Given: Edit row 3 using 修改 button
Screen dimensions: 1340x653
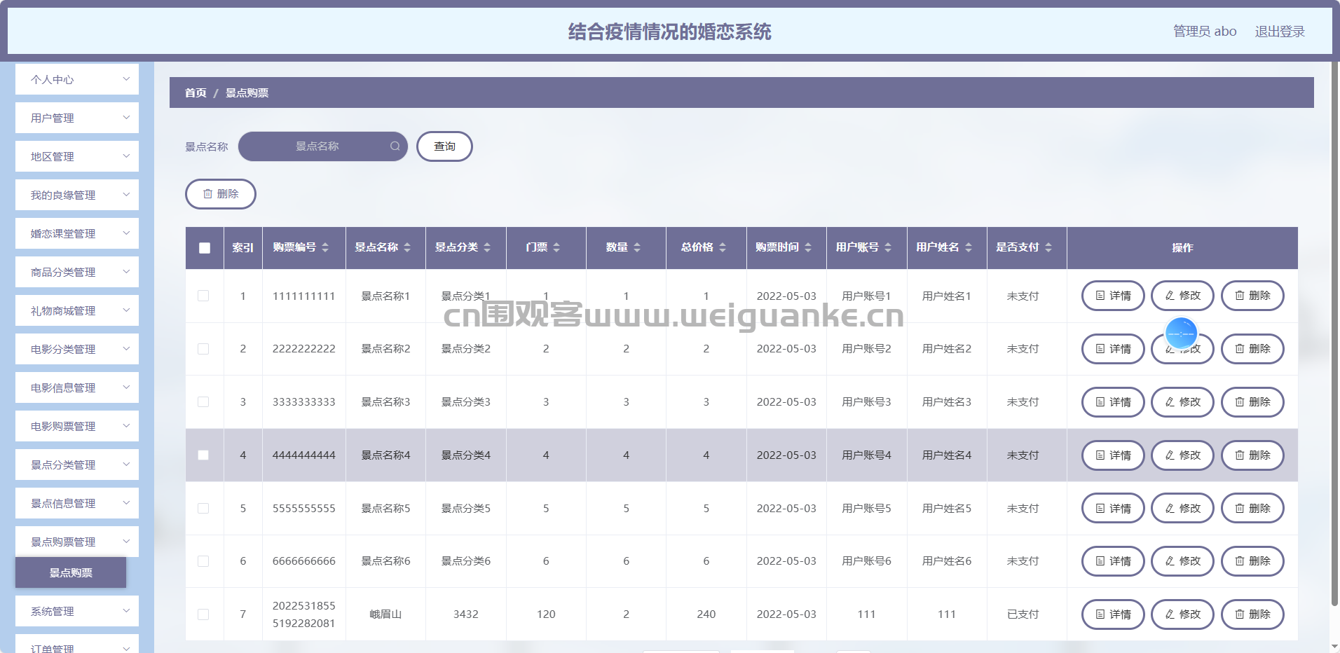Looking at the screenshot, I should (1182, 402).
